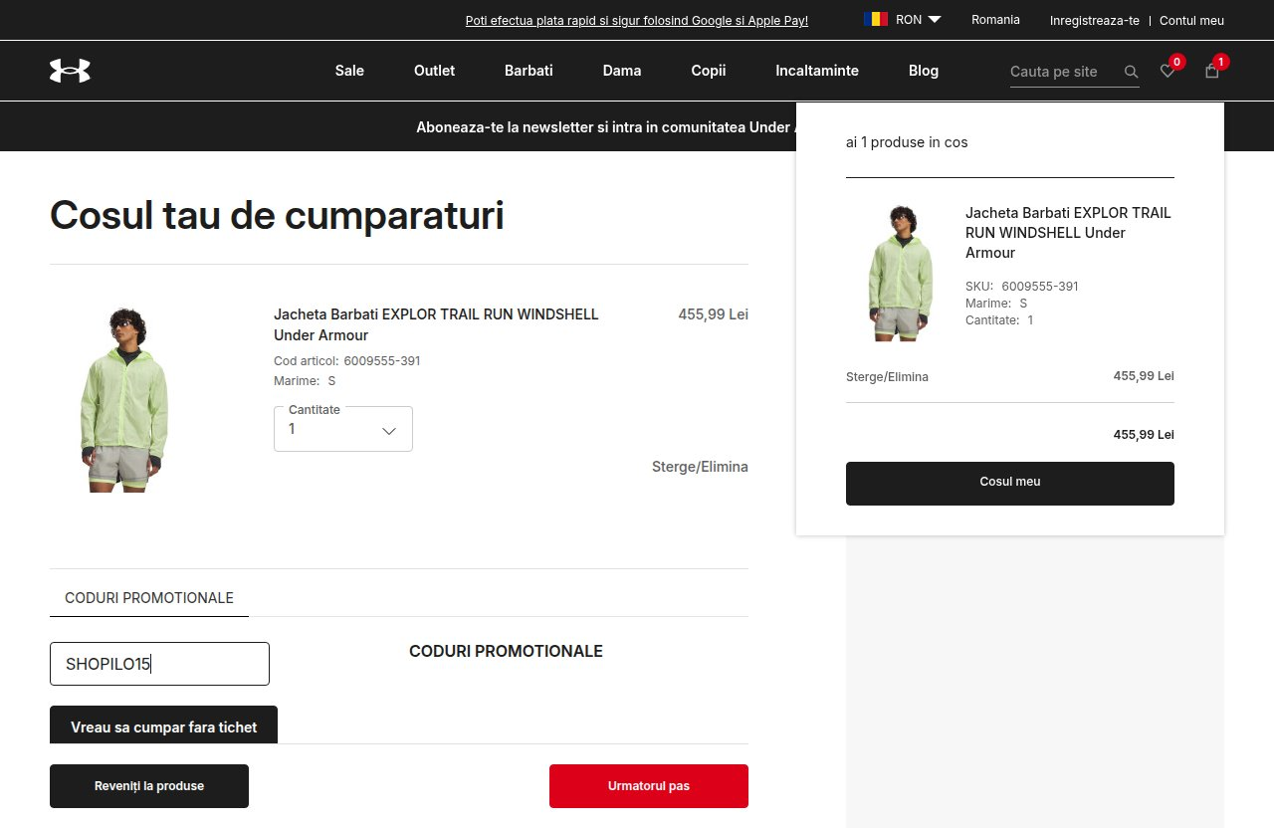Viewport: 1274px width, 828px height.
Task: Click the SKU 6009555-391 text in mini cart
Action: pyautogui.click(x=1022, y=287)
